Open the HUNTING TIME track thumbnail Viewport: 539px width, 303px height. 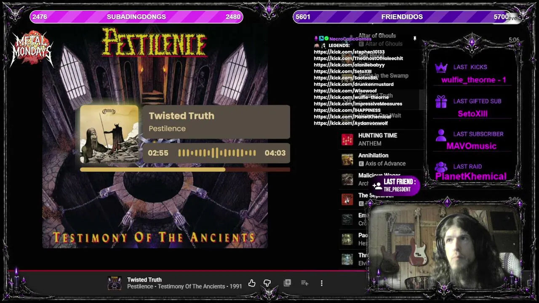[x=347, y=140]
